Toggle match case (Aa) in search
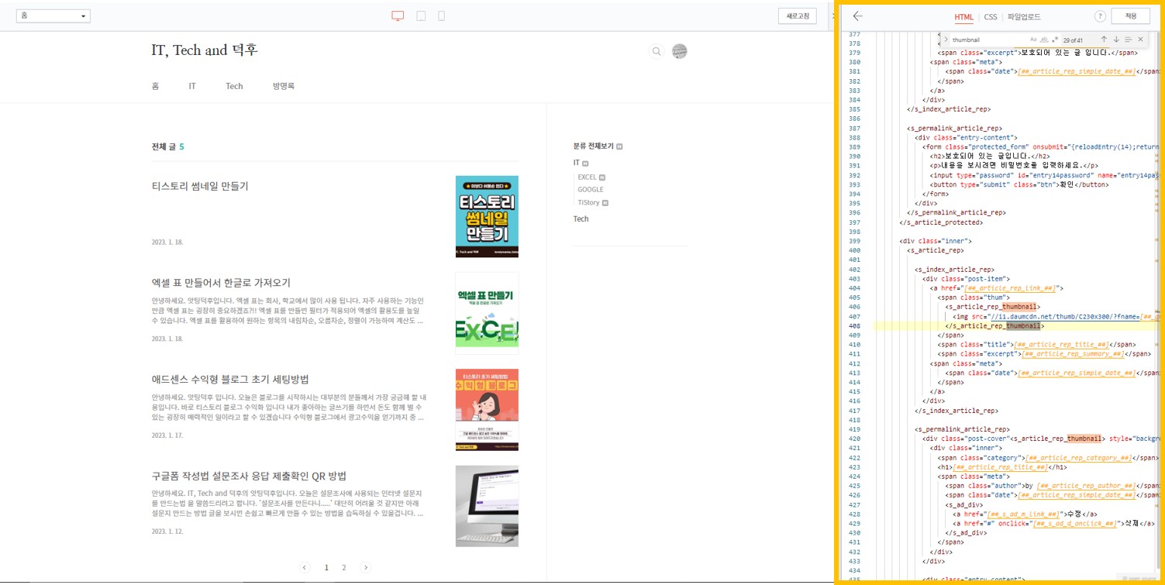 1033,40
